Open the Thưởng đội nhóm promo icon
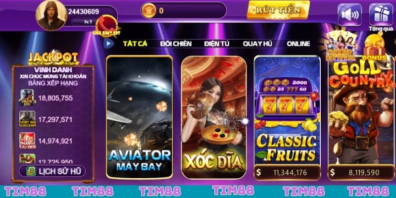 coord(341,46)
